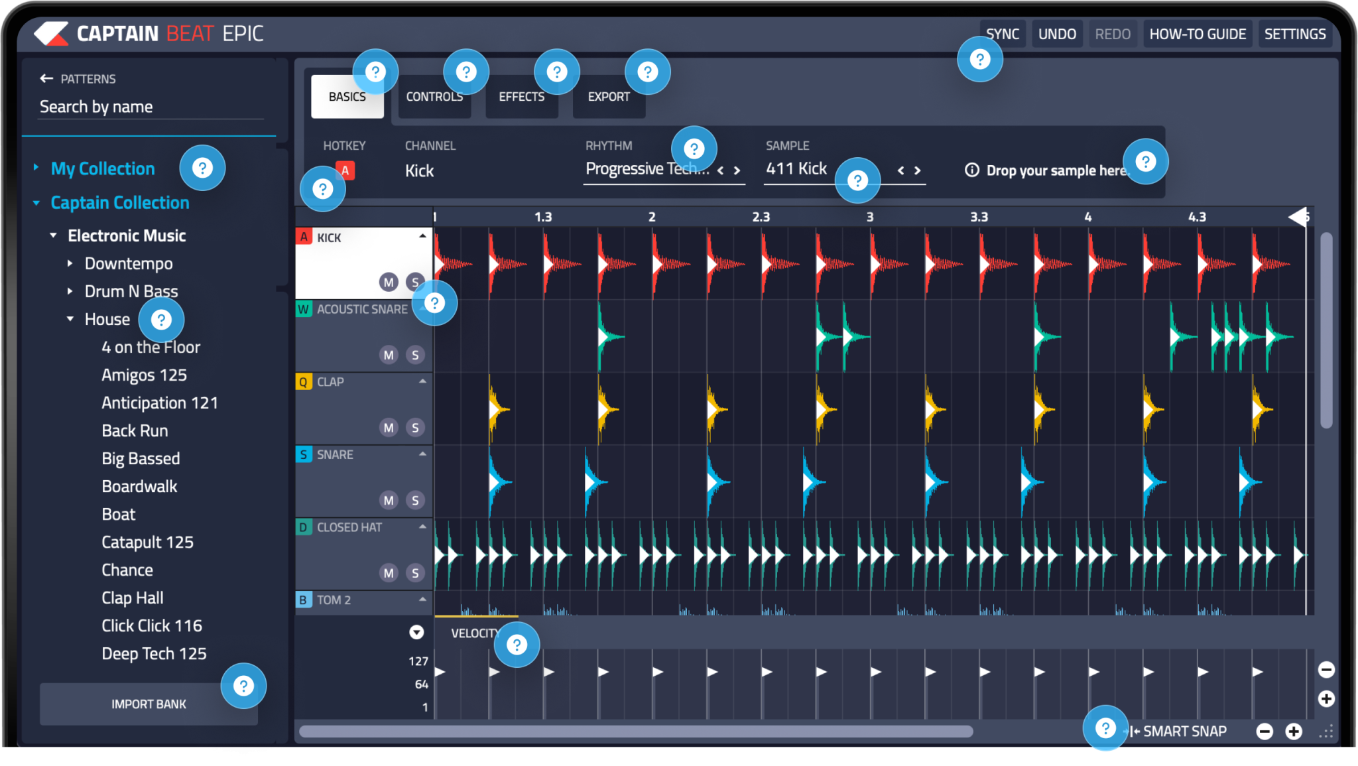Mute the Closed Hat track

[389, 573]
